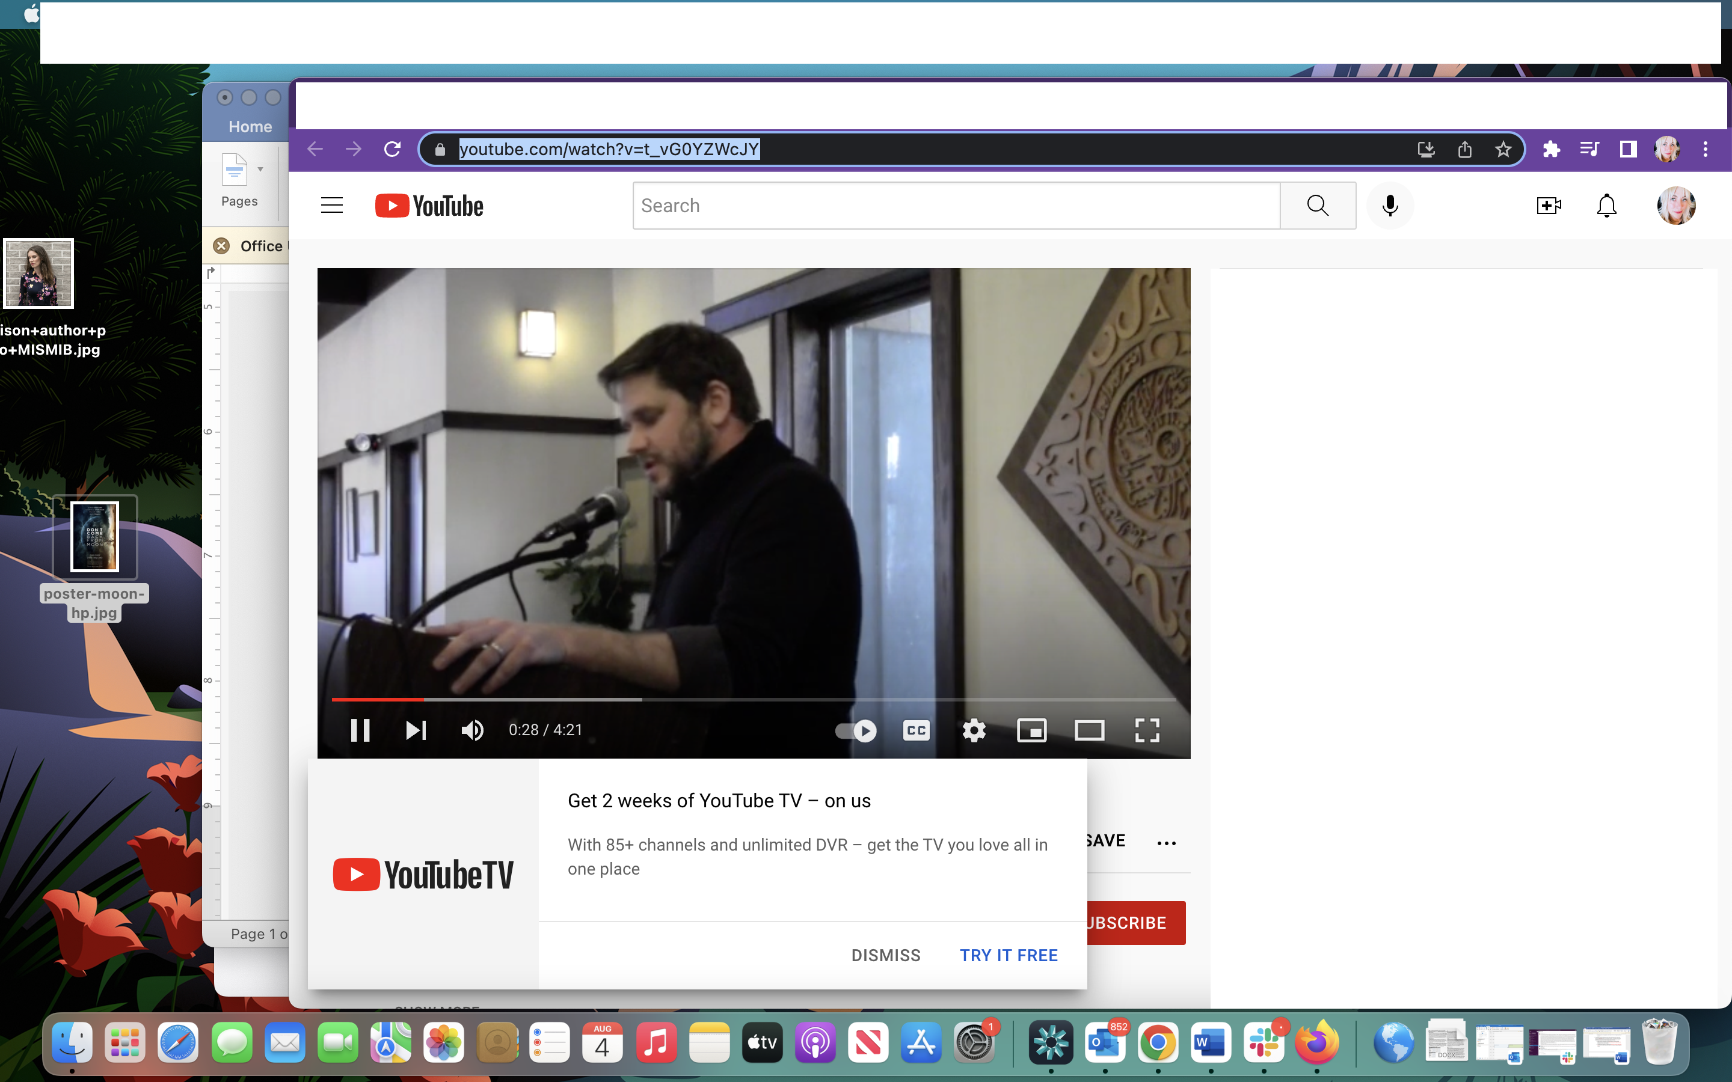Open Chrome three-dot menu
The height and width of the screenshot is (1082, 1732).
click(1706, 149)
